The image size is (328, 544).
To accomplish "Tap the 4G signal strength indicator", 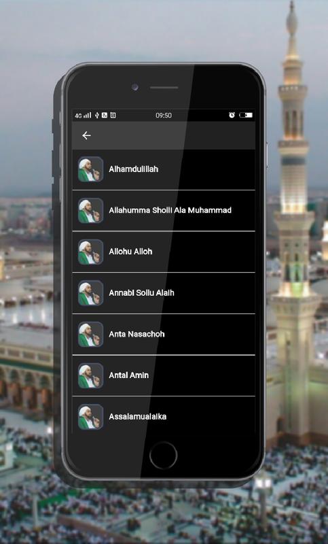I will pyautogui.click(x=83, y=115).
